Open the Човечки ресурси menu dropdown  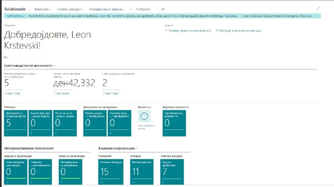click(x=70, y=9)
